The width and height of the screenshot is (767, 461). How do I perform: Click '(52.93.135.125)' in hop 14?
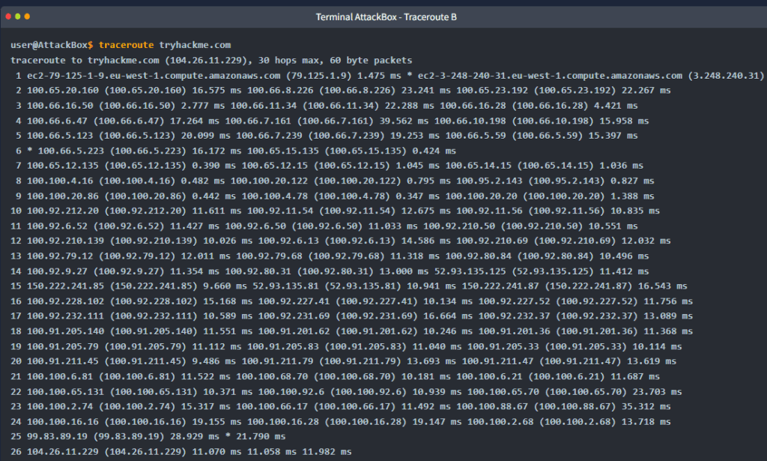553,271
